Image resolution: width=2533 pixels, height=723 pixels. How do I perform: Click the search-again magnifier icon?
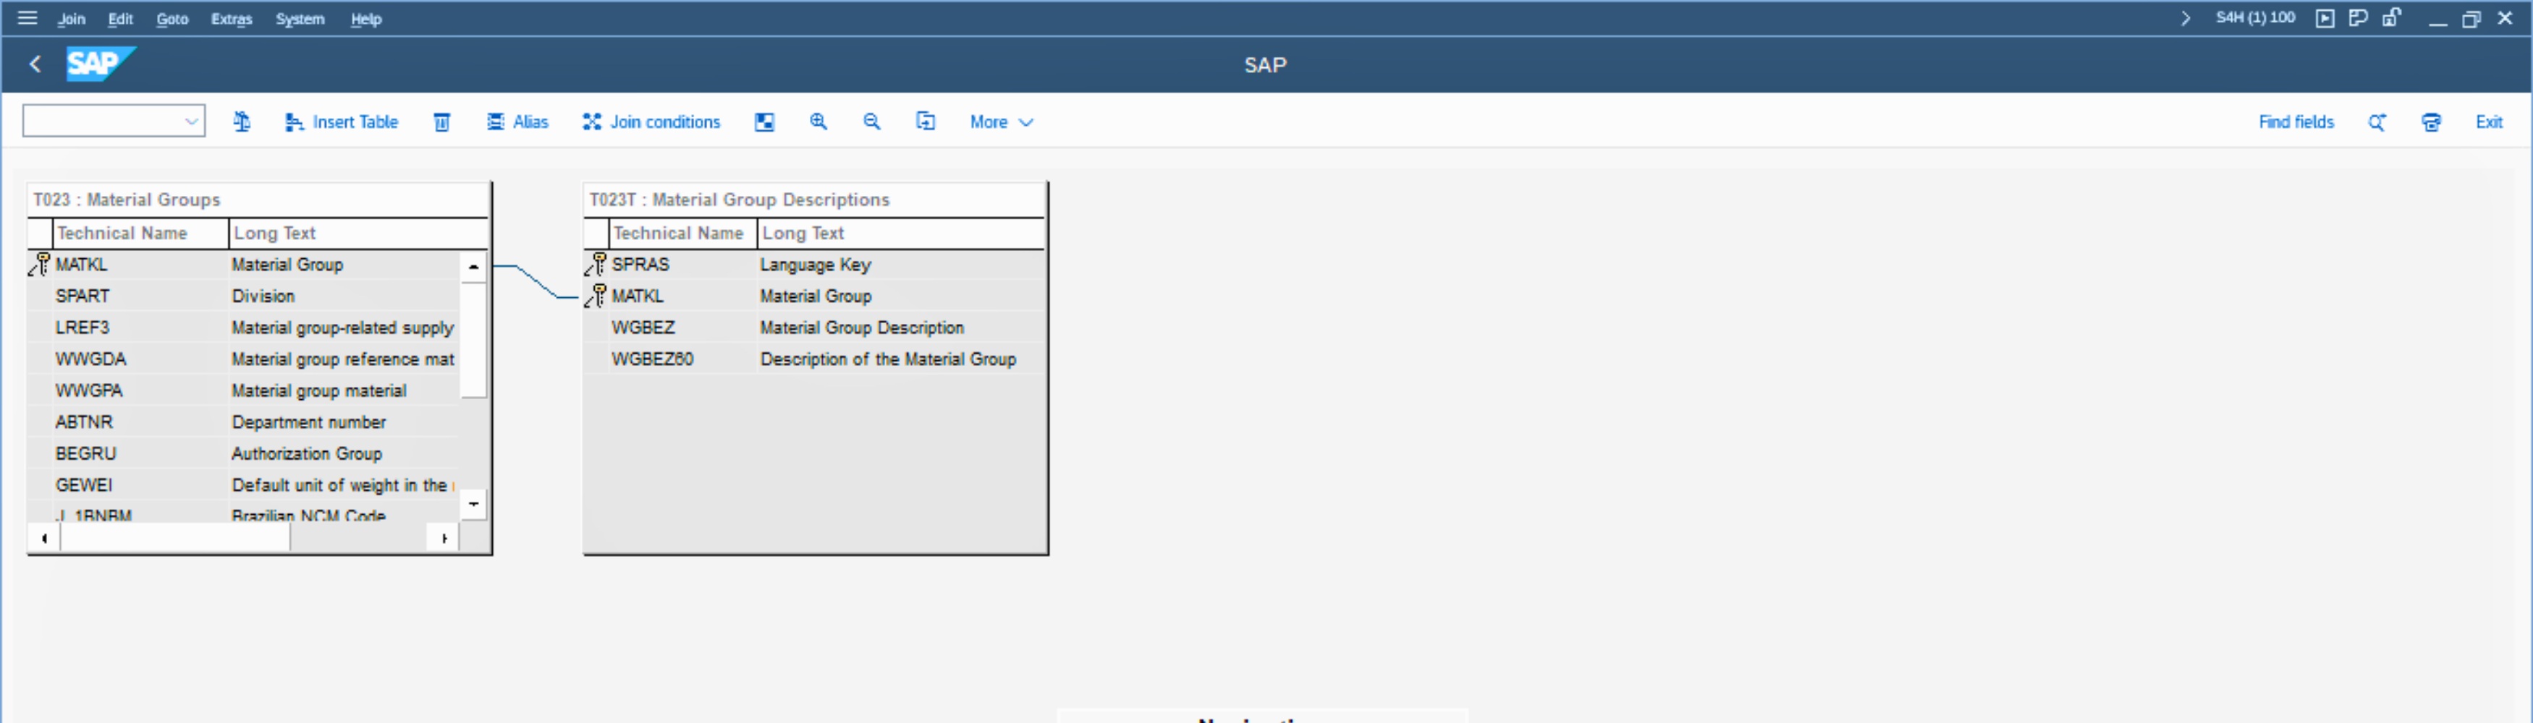point(2377,121)
